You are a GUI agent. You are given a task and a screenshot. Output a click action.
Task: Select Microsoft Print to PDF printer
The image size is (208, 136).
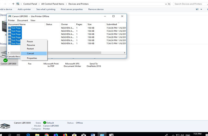[x=51, y=65]
